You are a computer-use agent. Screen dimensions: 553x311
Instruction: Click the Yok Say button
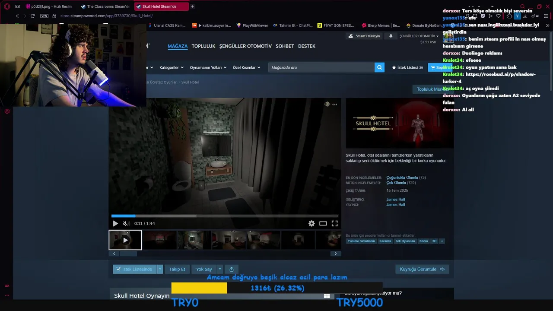point(204,269)
